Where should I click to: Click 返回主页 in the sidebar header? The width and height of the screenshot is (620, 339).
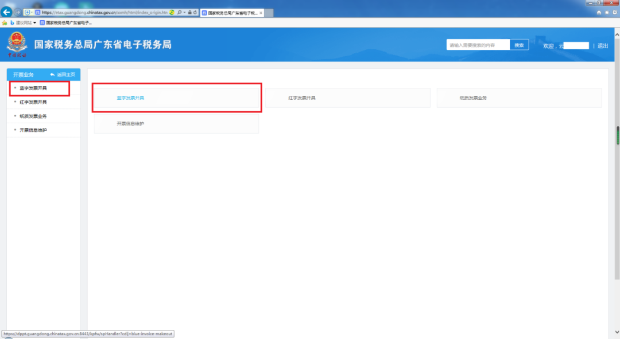pyautogui.click(x=63, y=75)
